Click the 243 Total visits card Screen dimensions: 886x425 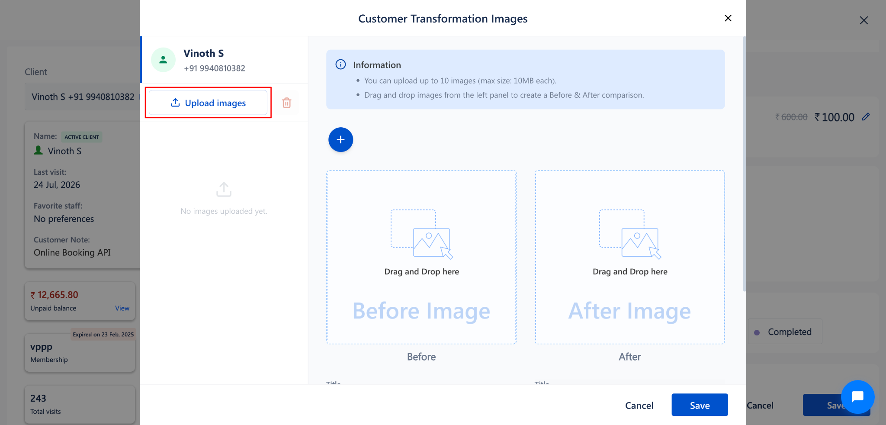(80, 404)
